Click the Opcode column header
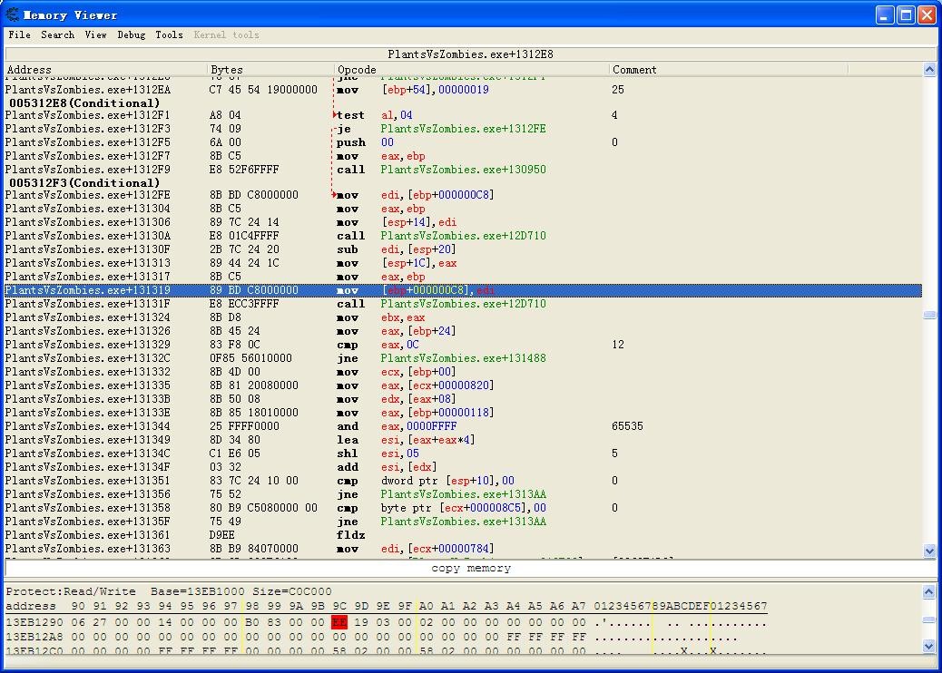 (471, 70)
